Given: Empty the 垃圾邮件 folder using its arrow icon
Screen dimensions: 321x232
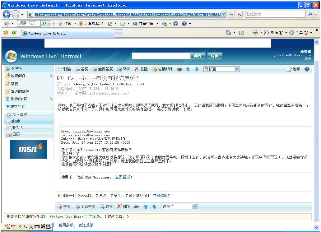Looking at the screenshot, I should [51, 76].
